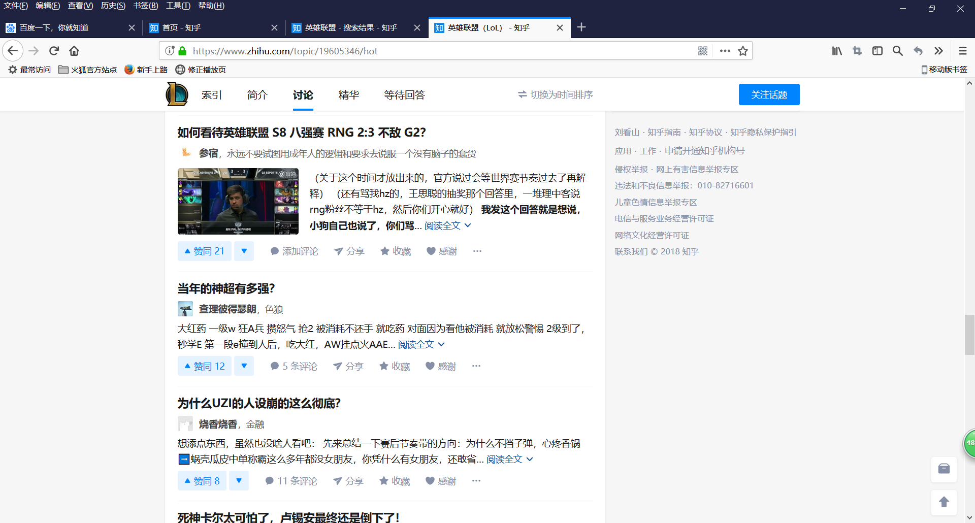Open question 当年的神超有多强?
Screen dimensions: 975x523
click(226, 288)
